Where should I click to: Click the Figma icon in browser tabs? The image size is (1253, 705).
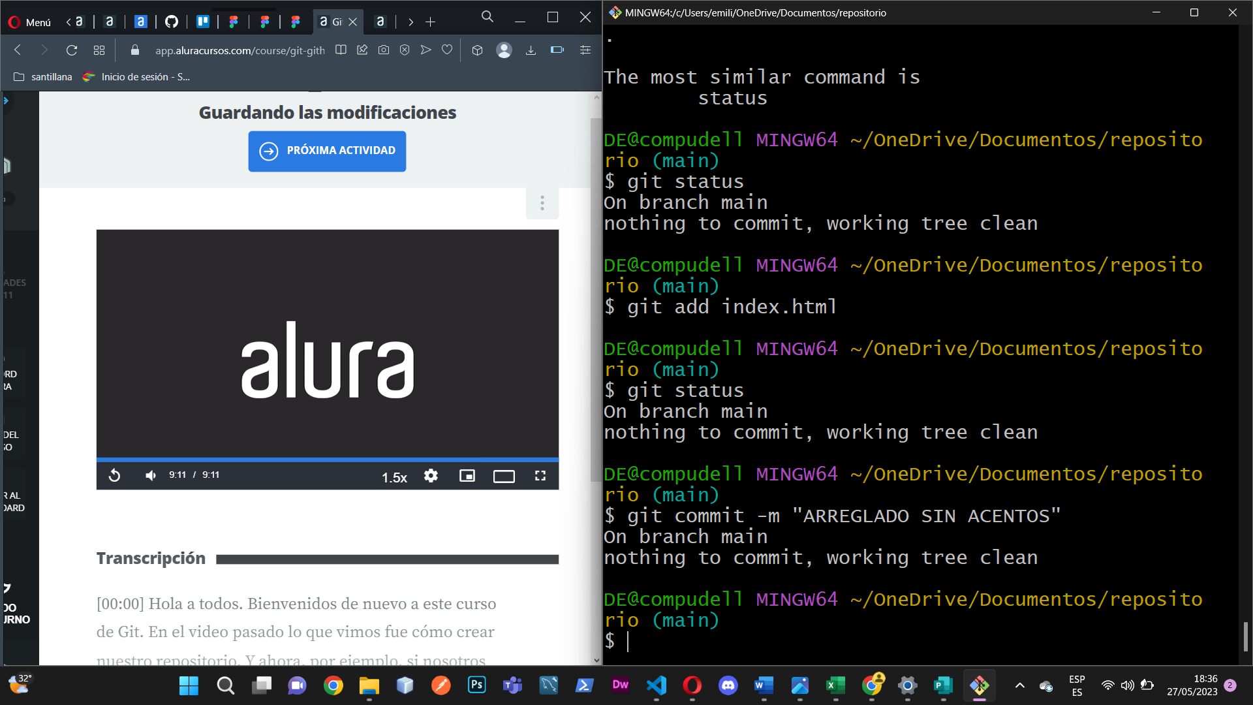pos(235,22)
